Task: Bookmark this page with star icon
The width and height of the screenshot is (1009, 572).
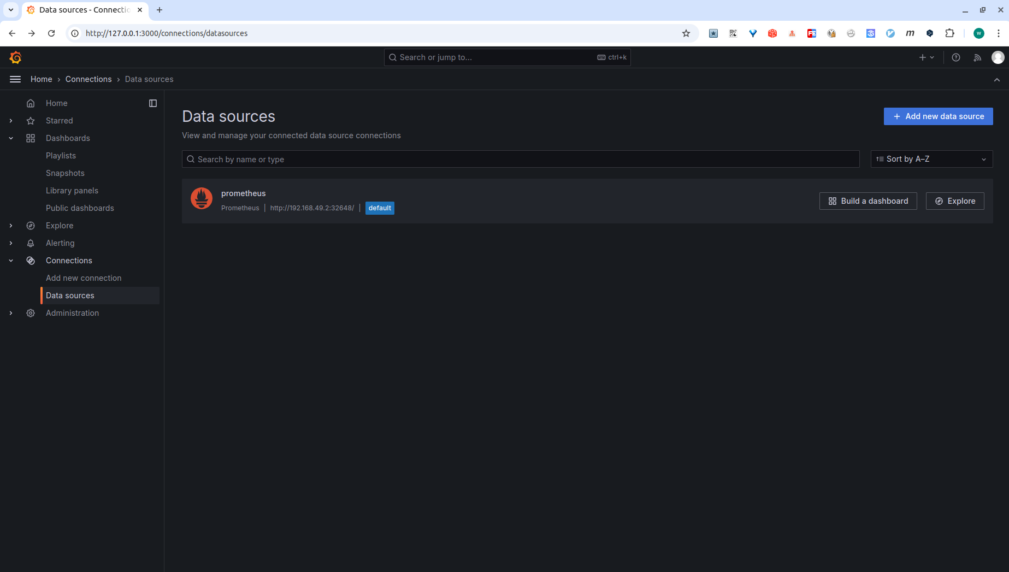Action: (x=686, y=33)
